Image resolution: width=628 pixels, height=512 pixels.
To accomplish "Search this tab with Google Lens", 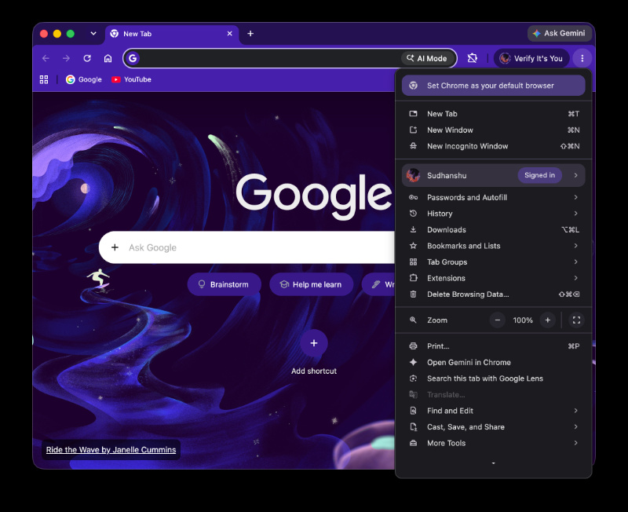I will (494, 379).
